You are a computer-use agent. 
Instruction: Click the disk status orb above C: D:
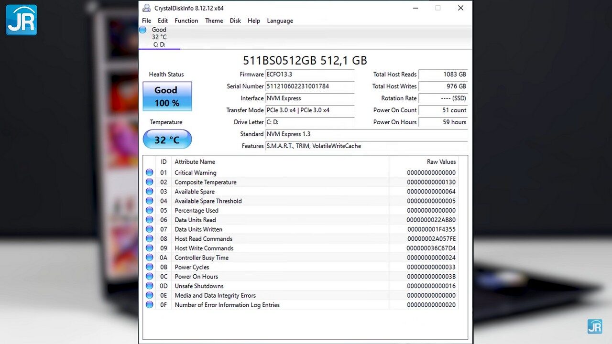[142, 30]
